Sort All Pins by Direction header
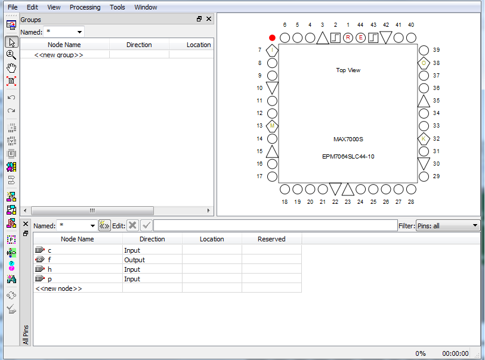This screenshot has width=485, height=360. pos(152,239)
